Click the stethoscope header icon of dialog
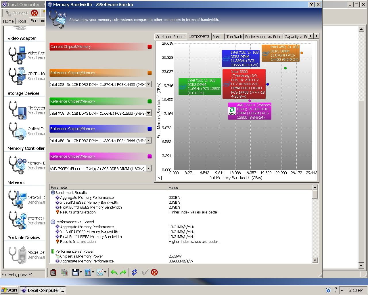The height and width of the screenshot is (295, 368). 58,19
